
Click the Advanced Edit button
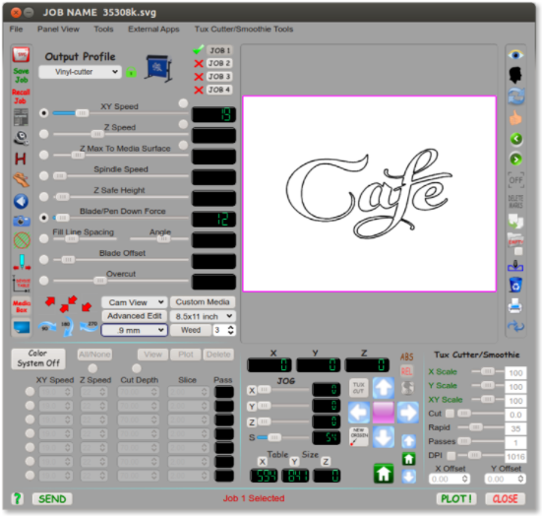click(135, 316)
